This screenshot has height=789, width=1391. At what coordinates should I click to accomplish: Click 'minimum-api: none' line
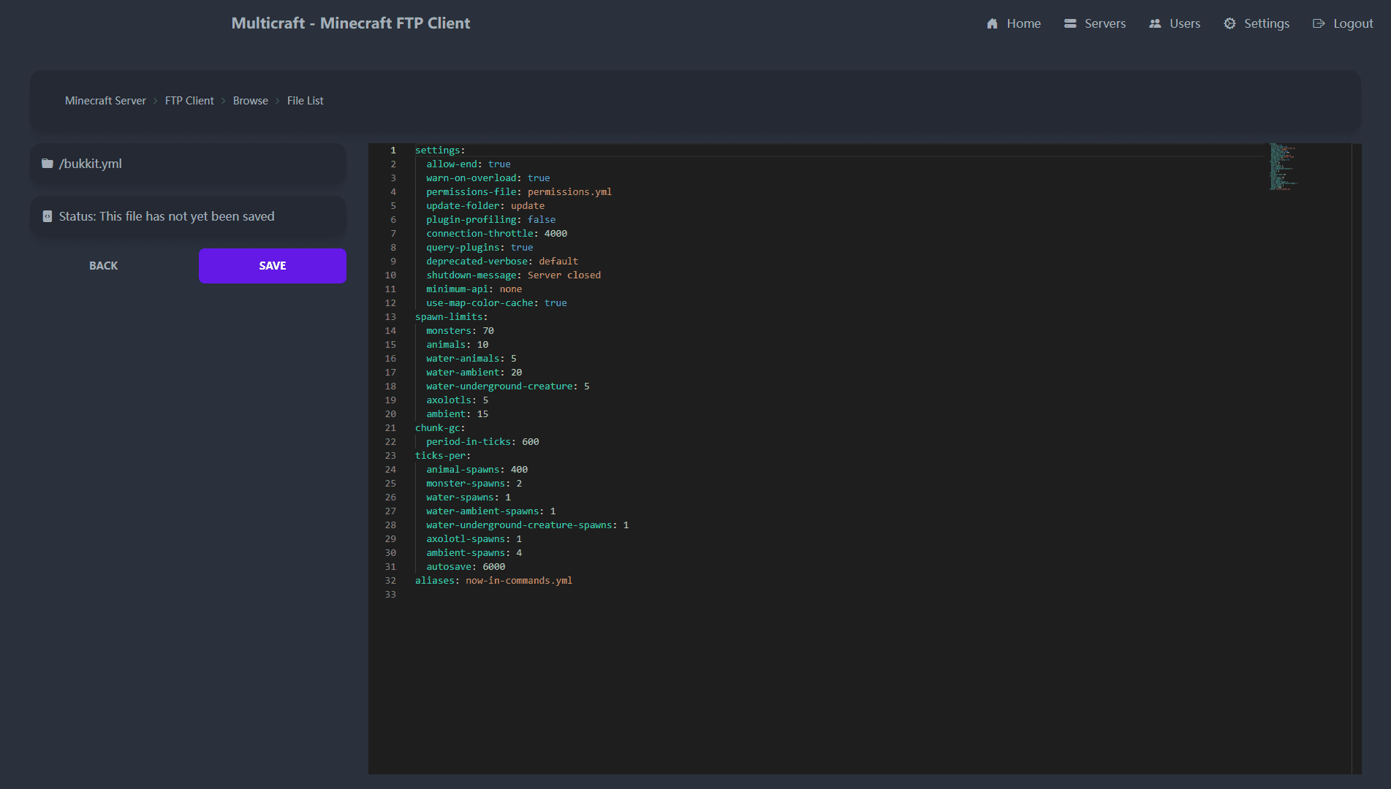click(x=474, y=289)
